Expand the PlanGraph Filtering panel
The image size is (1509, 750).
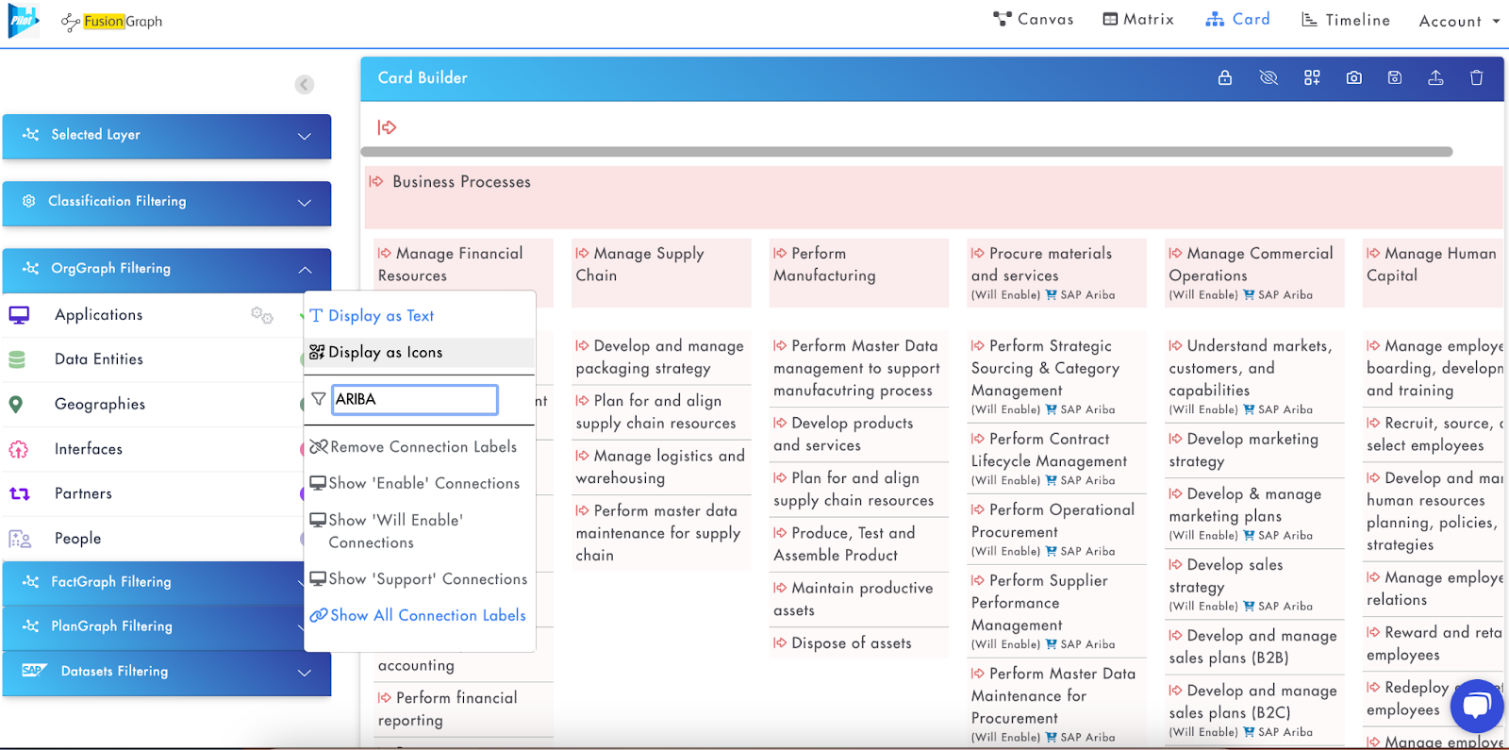point(154,626)
